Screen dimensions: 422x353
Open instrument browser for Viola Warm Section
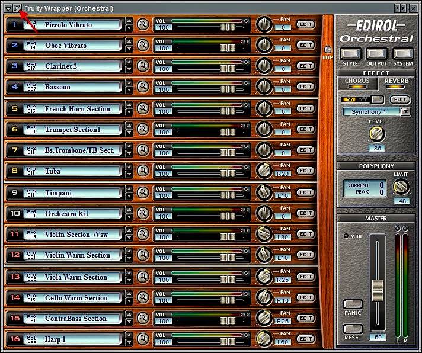coord(143,277)
